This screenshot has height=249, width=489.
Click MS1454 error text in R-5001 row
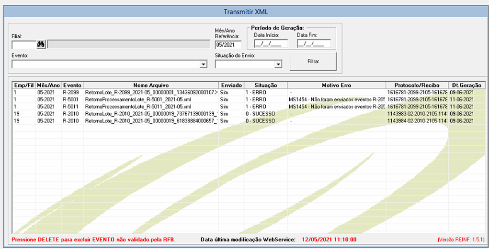point(337,99)
